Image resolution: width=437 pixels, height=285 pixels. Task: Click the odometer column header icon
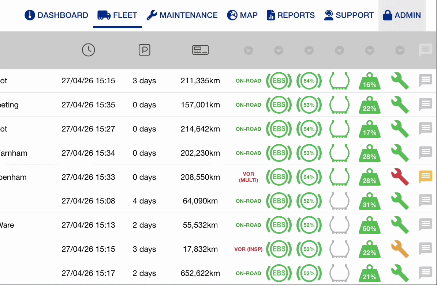click(201, 50)
